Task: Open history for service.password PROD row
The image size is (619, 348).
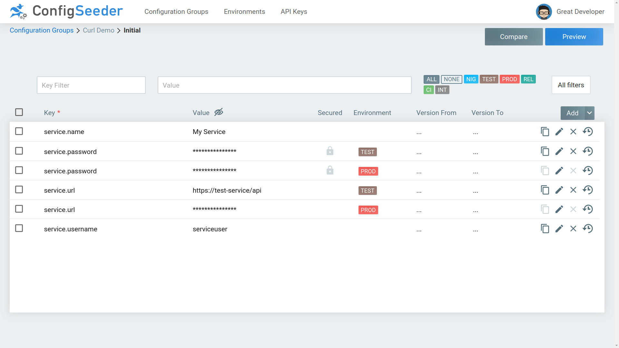Action: point(588,171)
